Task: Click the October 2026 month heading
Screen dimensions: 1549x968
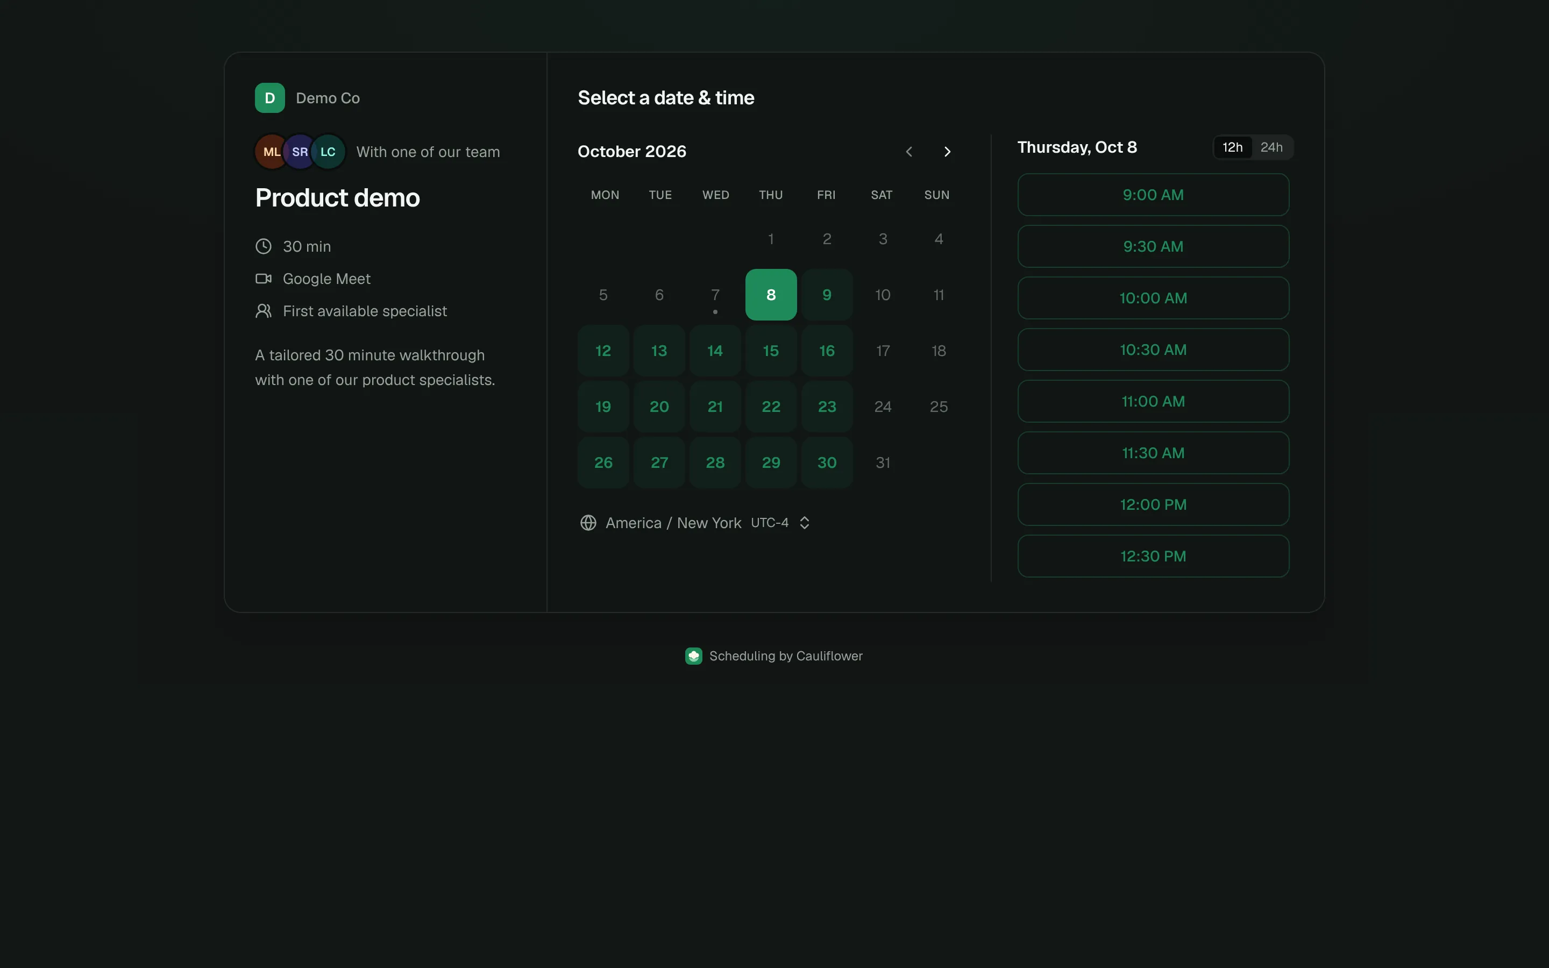Action: coord(632,152)
